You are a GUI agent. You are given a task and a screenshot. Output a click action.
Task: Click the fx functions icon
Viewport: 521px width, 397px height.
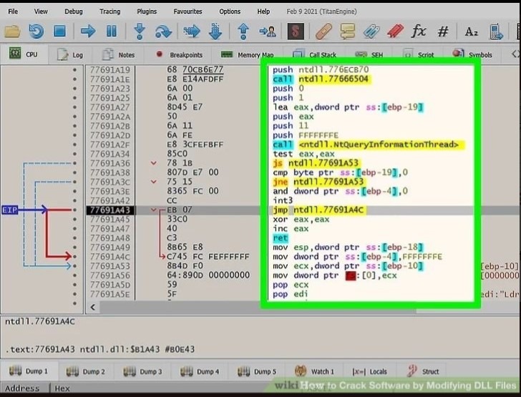pyautogui.click(x=419, y=31)
